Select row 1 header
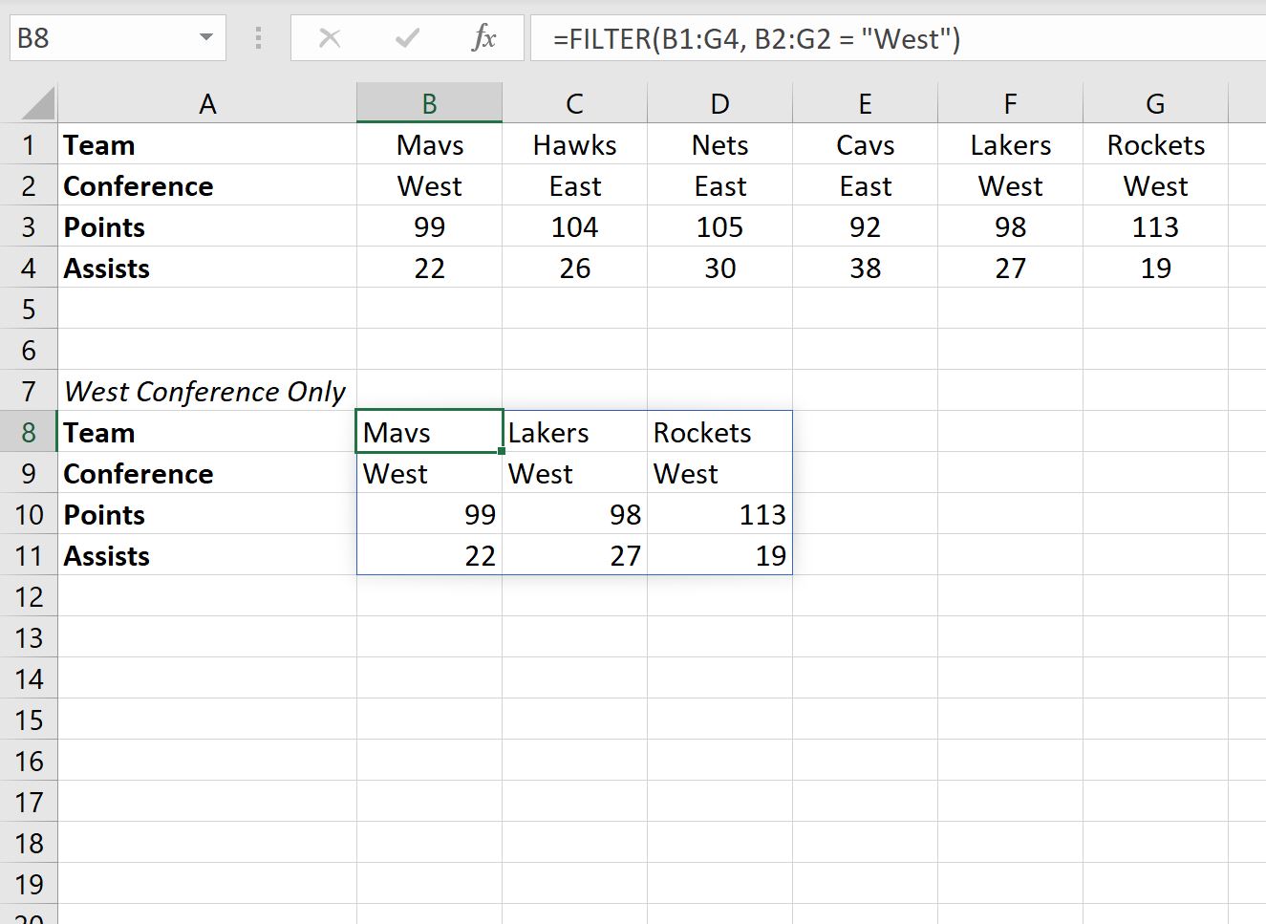Screen dimensions: 1266x924 click(x=29, y=144)
